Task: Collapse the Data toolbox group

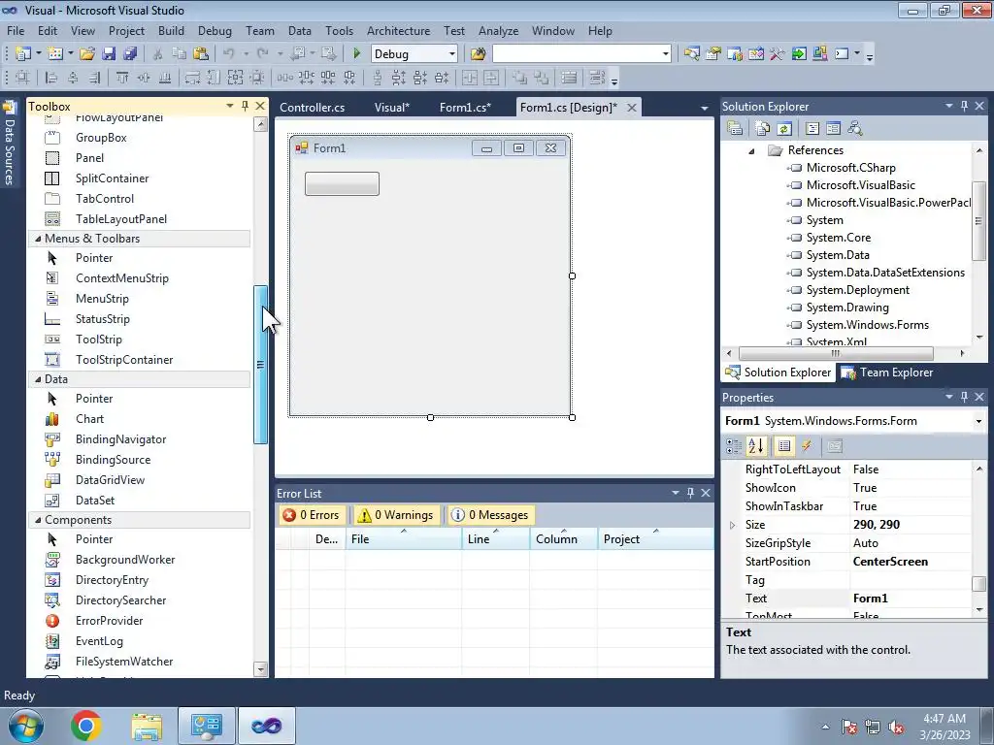Action: [38, 379]
